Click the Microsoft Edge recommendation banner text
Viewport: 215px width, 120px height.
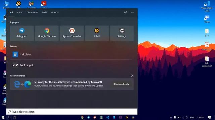tap(68, 84)
